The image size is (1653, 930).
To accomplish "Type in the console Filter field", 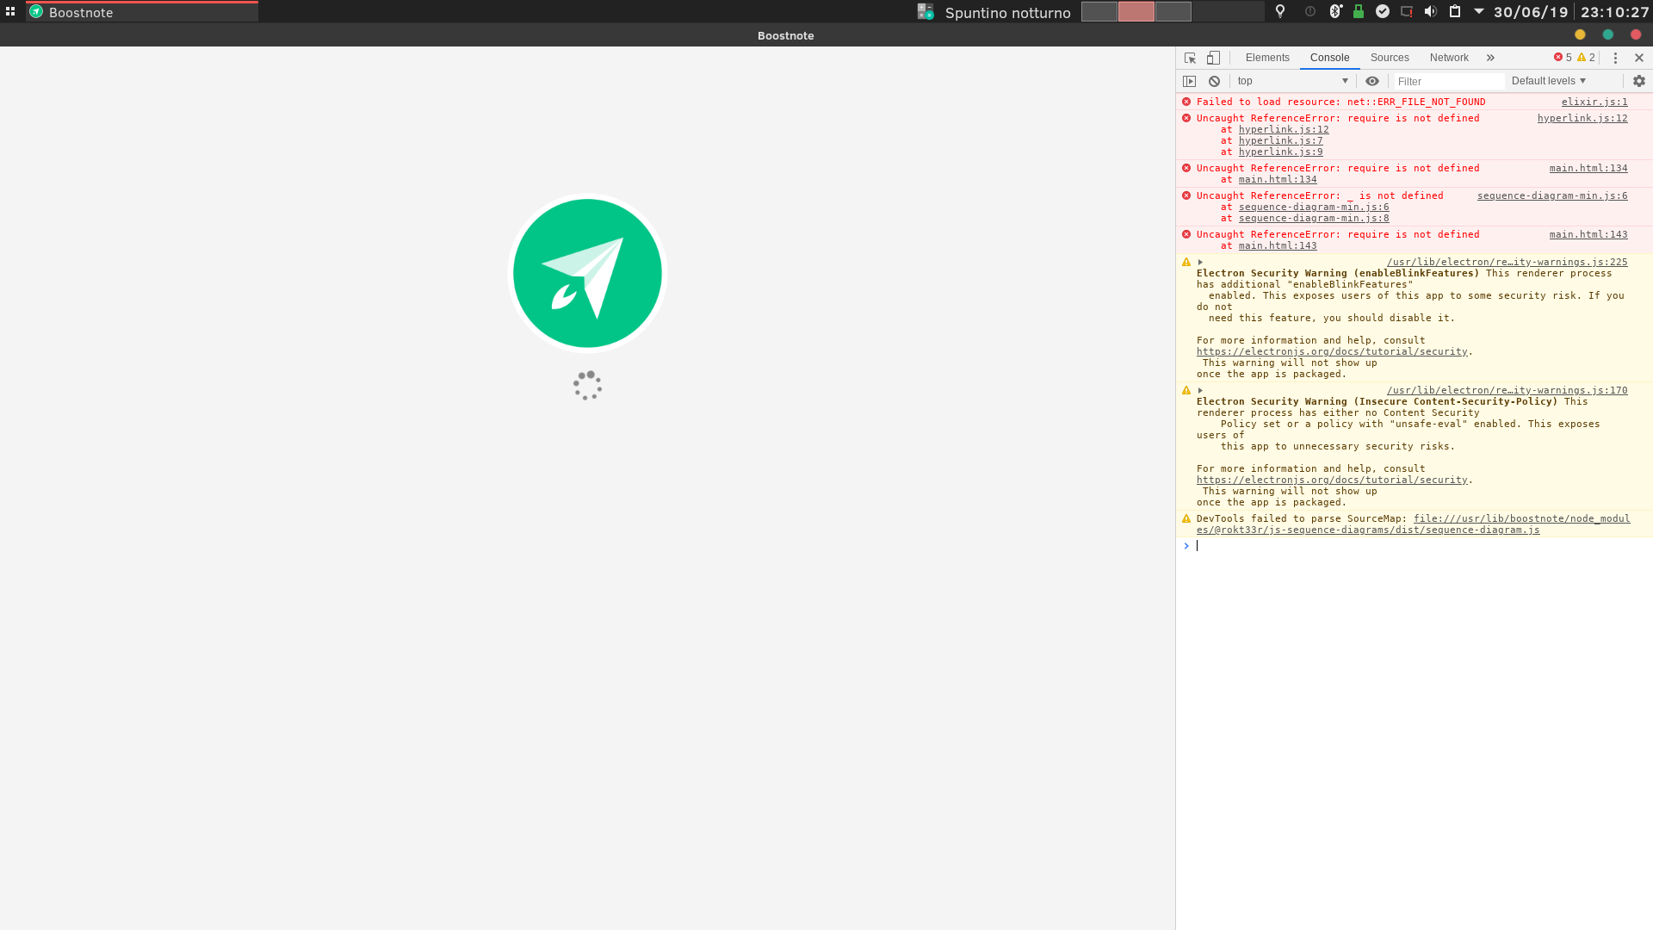I will pos(1449,81).
